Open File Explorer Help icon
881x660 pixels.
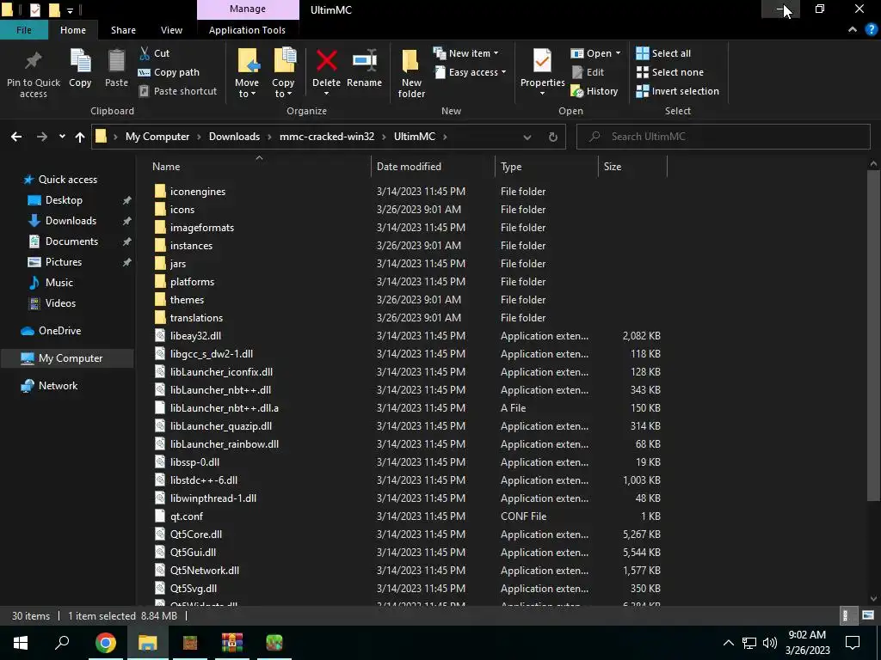tap(872, 30)
